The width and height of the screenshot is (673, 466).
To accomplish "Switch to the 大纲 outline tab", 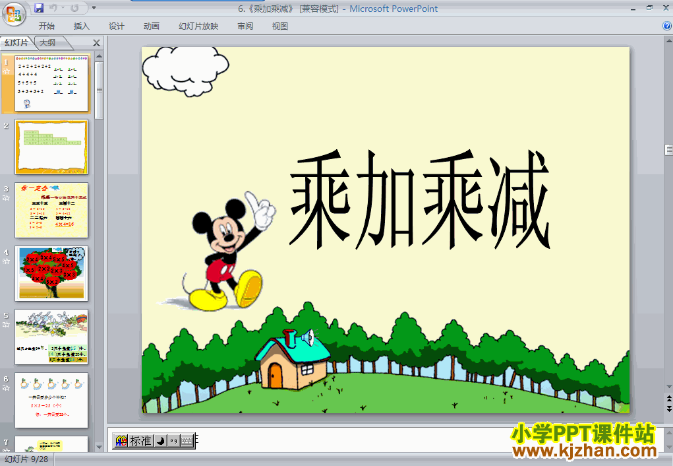I will pyautogui.click(x=47, y=42).
